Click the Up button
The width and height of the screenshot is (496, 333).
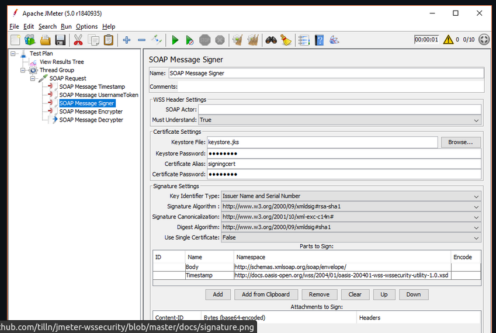pos(384,294)
